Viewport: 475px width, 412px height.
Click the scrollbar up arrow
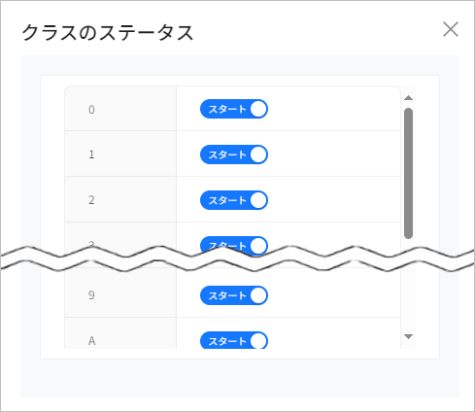click(x=409, y=98)
